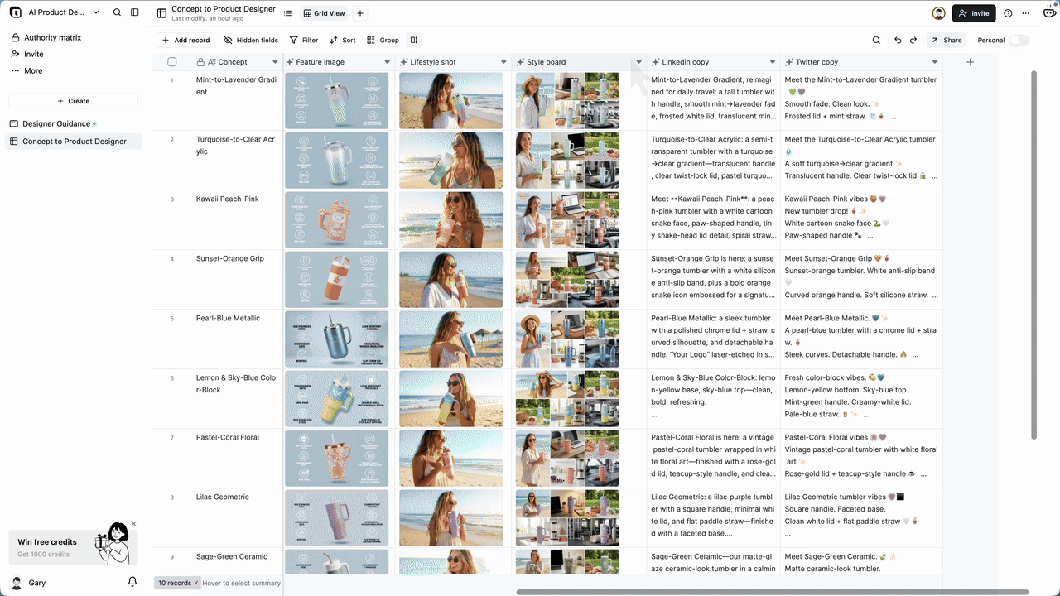This screenshot has width=1060, height=596.
Task: Expand the Style board column dropdown
Action: point(638,62)
